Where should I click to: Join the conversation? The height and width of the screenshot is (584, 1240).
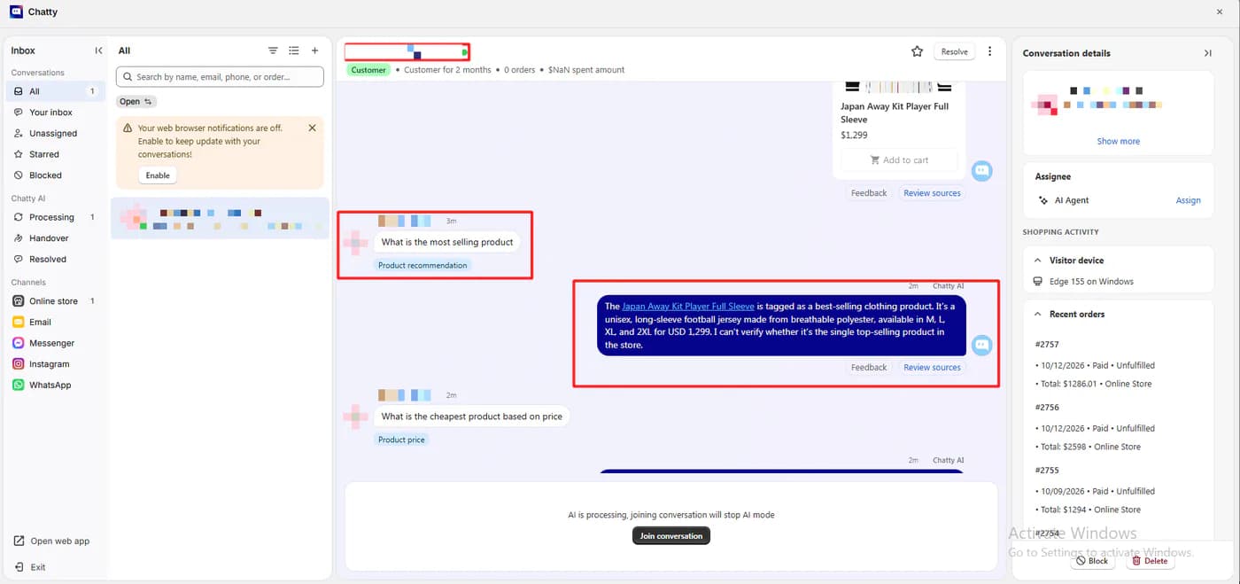[671, 536]
